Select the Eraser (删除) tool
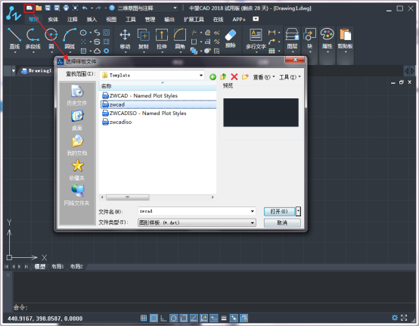The height and width of the screenshot is (326, 419). 231,38
